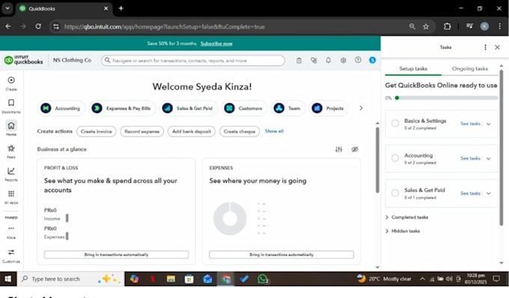The height and width of the screenshot is (298, 509).
Task: Bookmark this page with star icon
Action: (426, 27)
